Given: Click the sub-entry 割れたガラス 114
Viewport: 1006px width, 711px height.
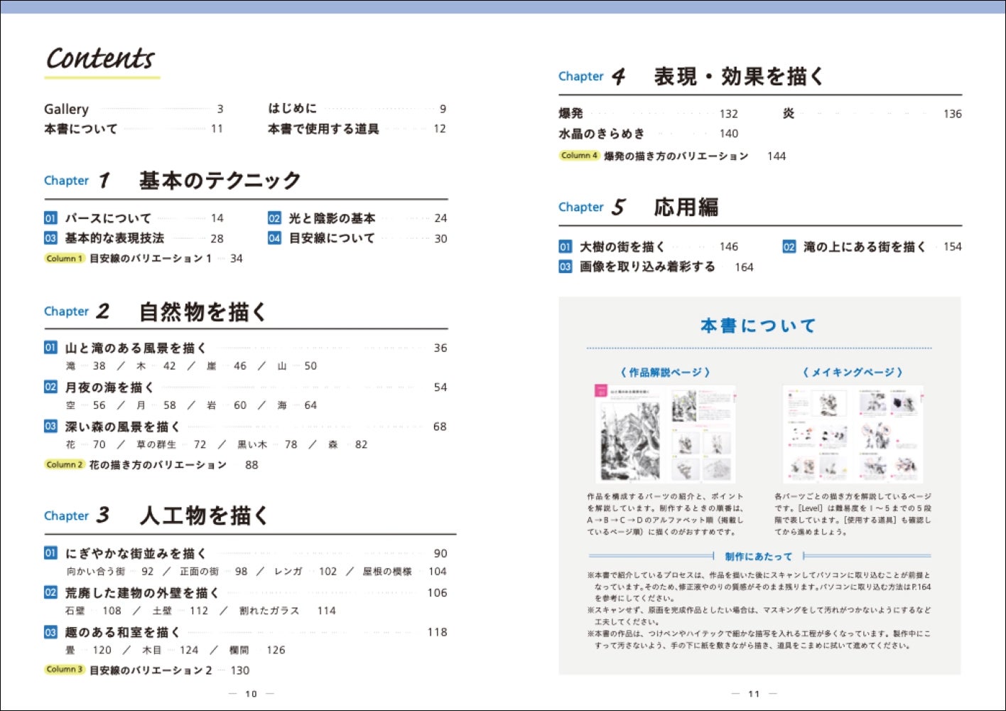Looking at the screenshot, I should coord(288,611).
